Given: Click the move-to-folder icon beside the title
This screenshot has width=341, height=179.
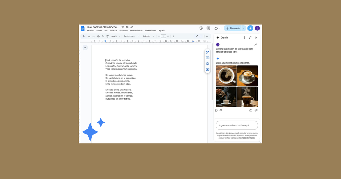Looking at the screenshot, I should pos(127,27).
